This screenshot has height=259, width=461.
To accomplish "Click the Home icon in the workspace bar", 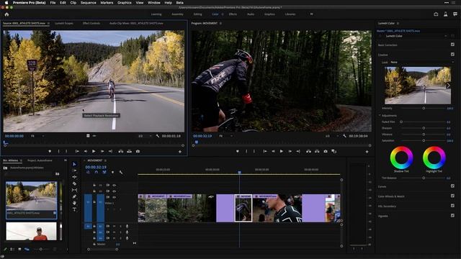I will pyautogui.click(x=6, y=14).
